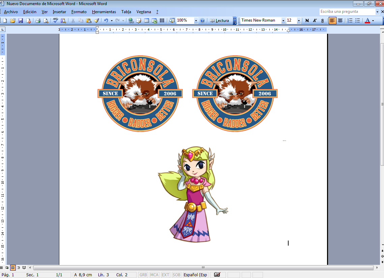Create a new blank document
Image resolution: width=384 pixels, height=278 pixels.
5,21
